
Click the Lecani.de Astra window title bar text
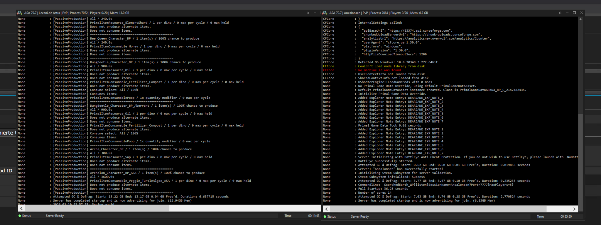click(x=77, y=13)
